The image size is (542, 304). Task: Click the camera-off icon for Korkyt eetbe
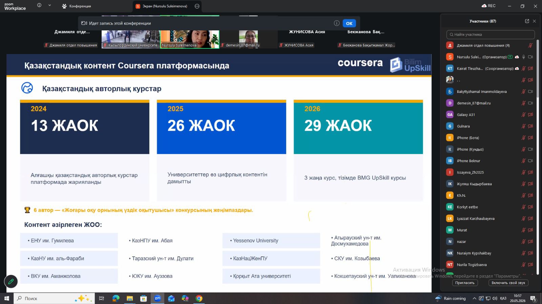(x=530, y=207)
